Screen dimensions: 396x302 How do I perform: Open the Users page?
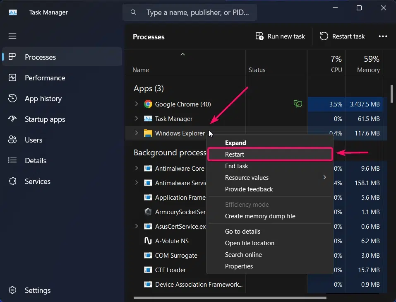pos(62,140)
